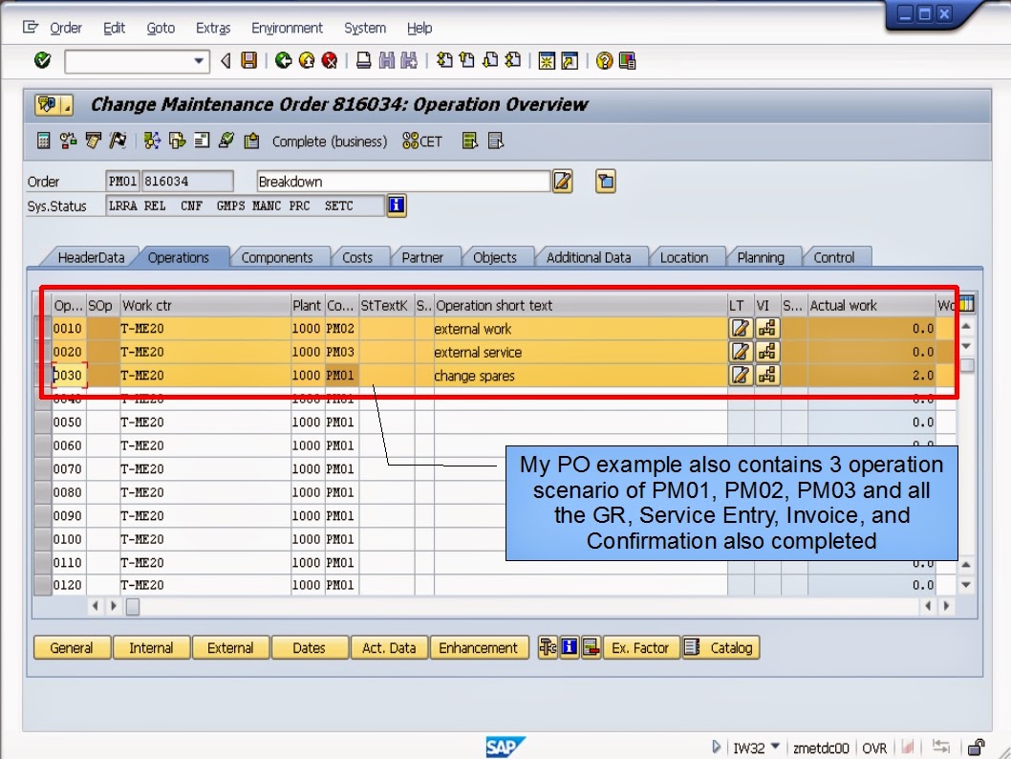Viewport: 1011px width, 759px height.
Task: Open the Order menu
Action: (x=66, y=28)
